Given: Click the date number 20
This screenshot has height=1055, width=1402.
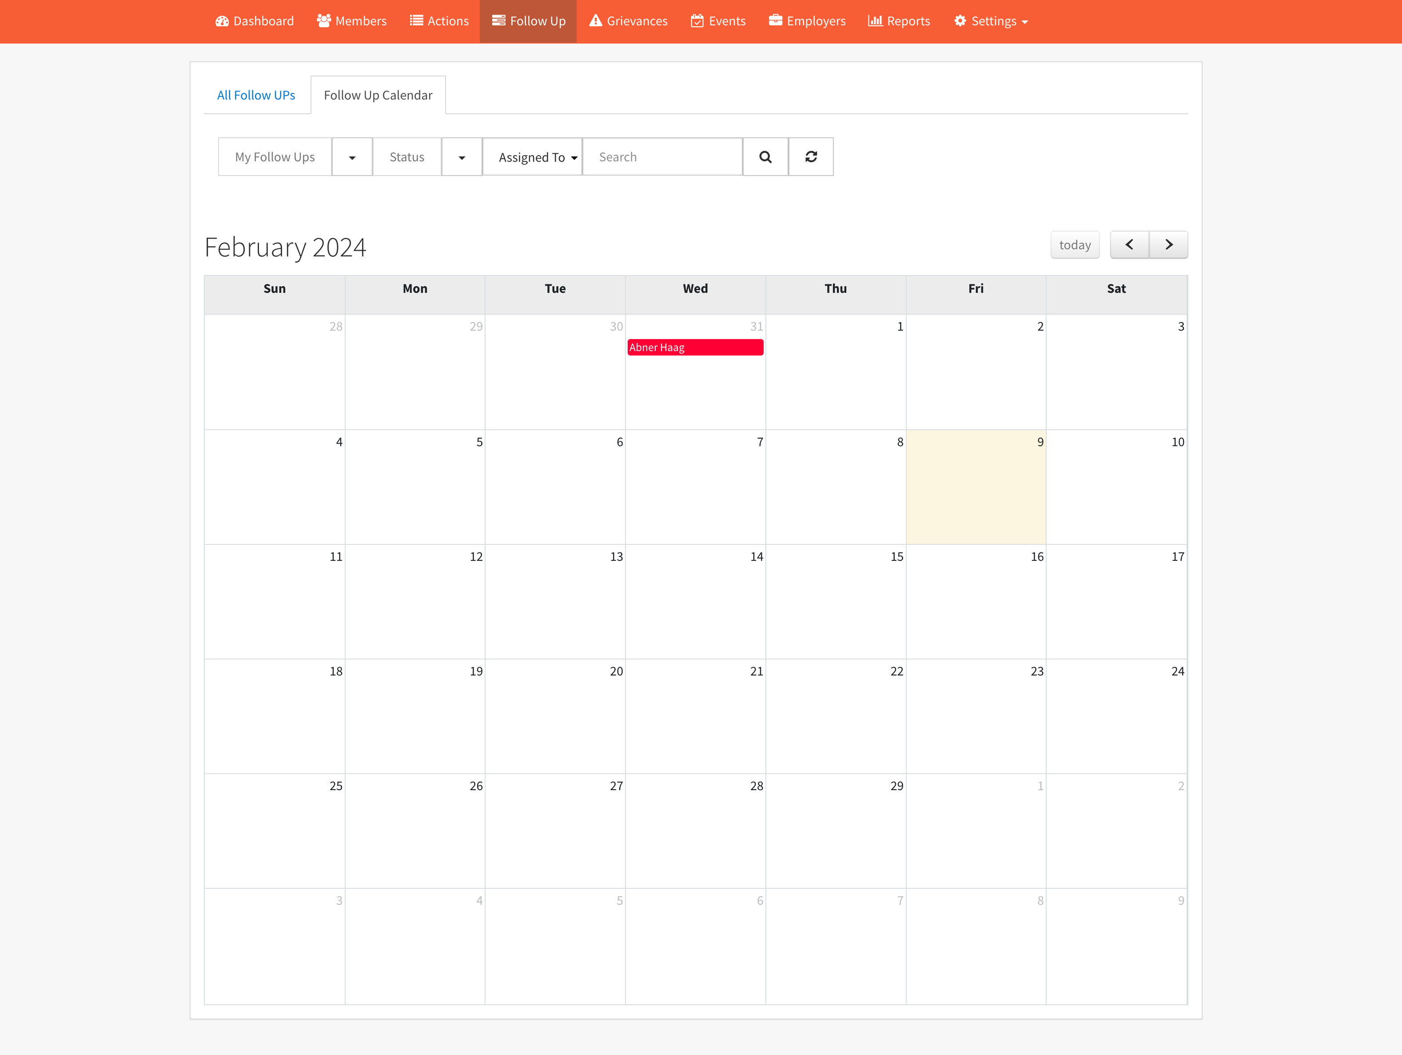Looking at the screenshot, I should pos(617,671).
